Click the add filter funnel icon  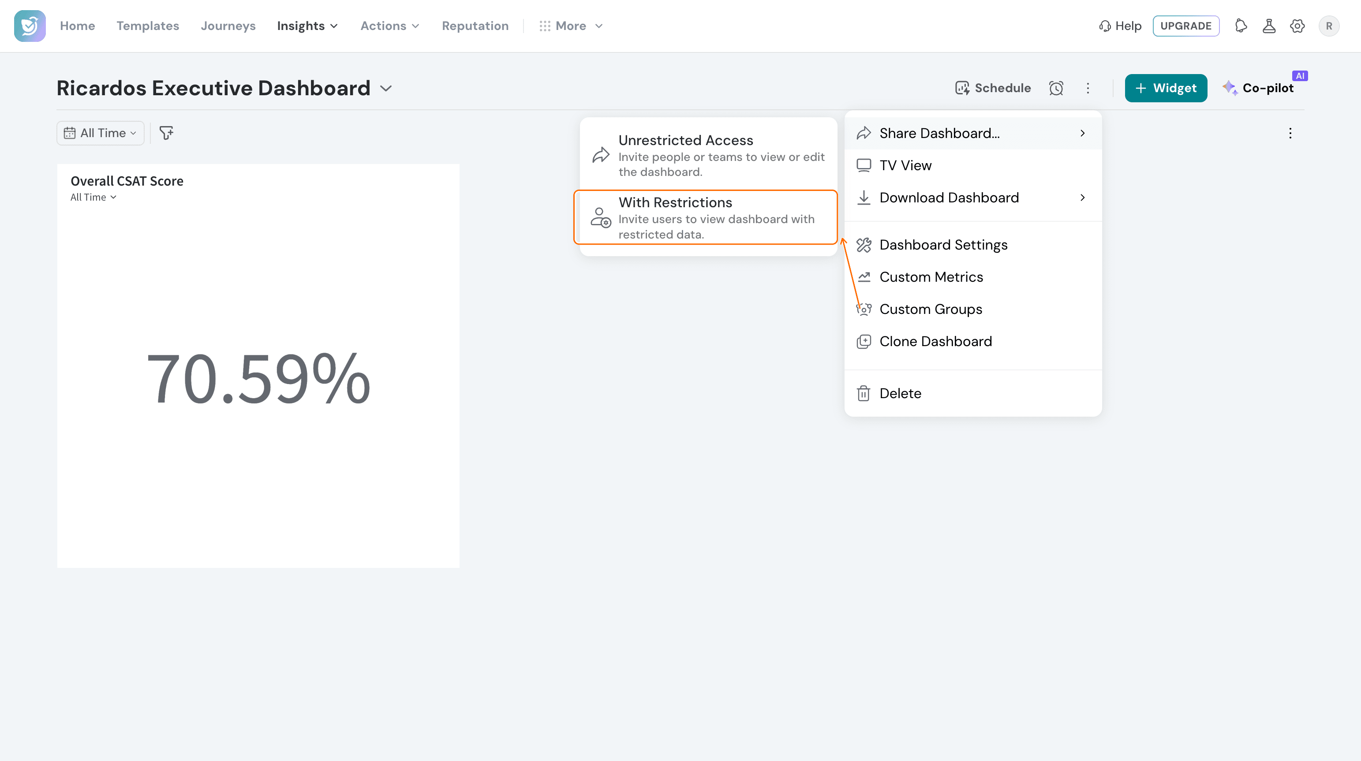click(x=166, y=133)
